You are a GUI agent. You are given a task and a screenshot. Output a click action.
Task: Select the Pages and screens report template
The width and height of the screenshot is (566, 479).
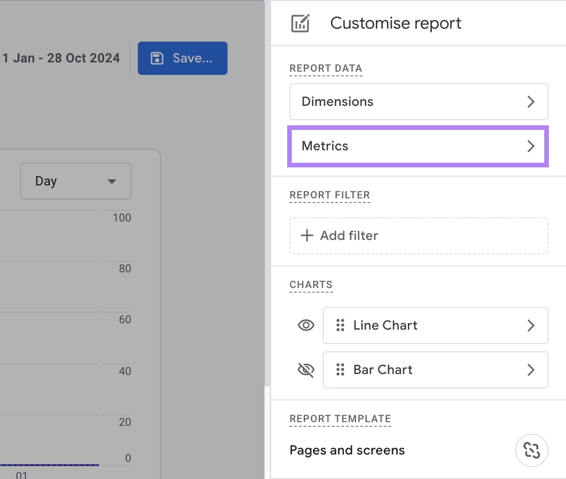point(347,450)
